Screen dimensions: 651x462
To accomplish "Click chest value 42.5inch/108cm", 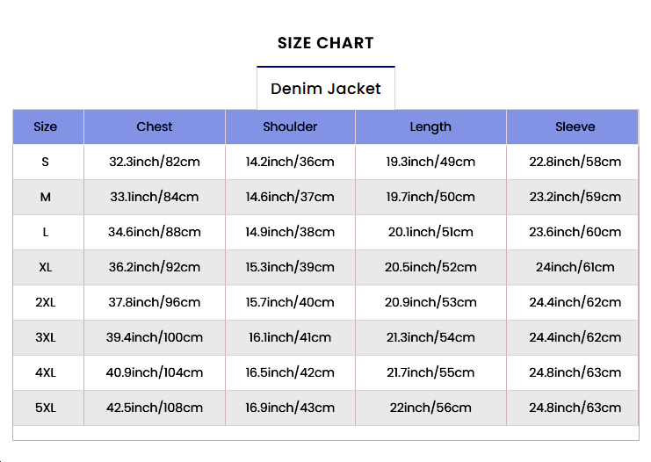I will pyautogui.click(x=155, y=408).
